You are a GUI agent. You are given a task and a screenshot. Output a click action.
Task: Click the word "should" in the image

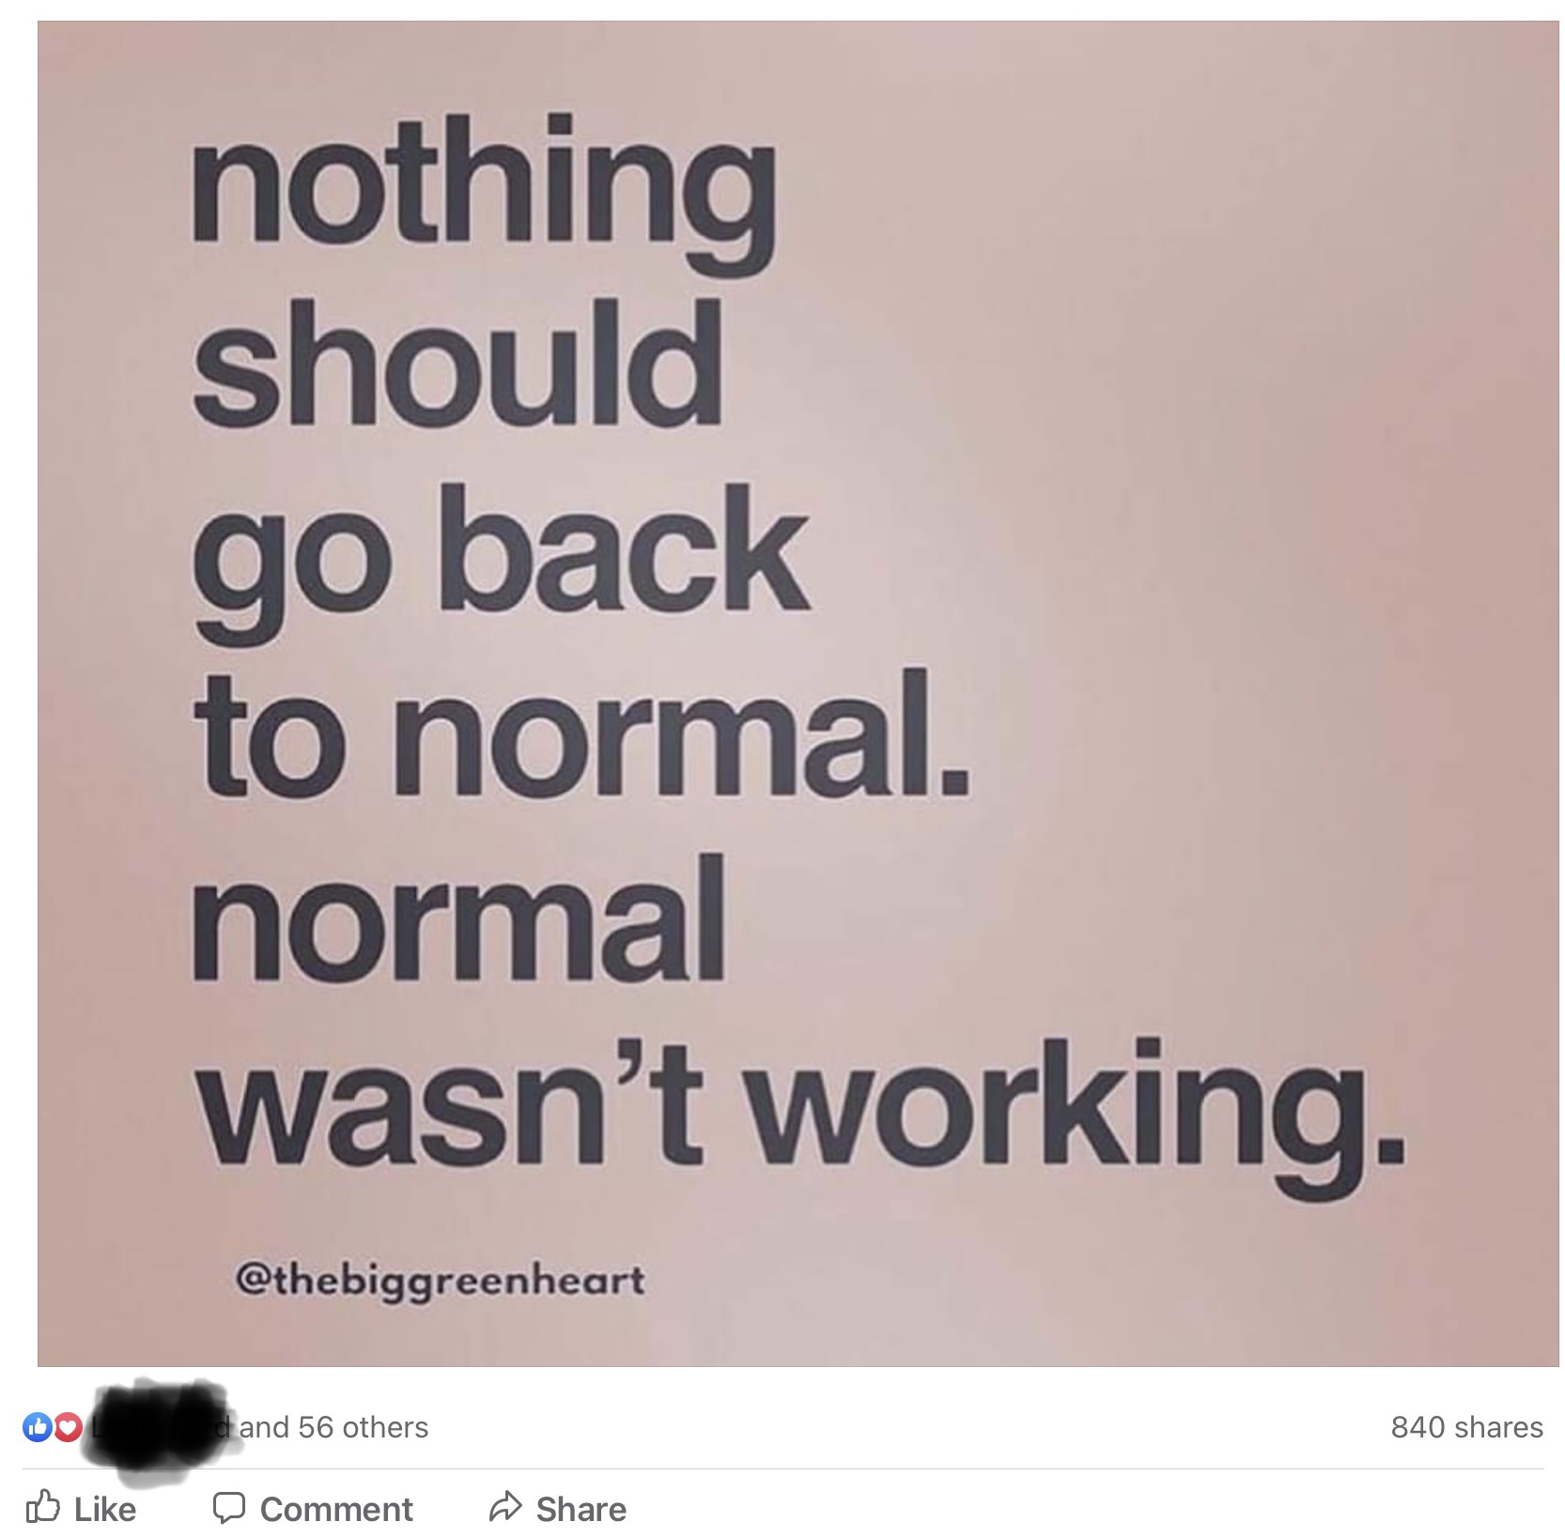(x=458, y=361)
